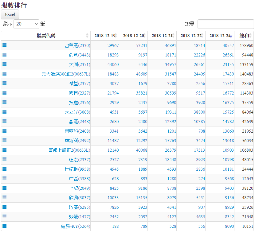The image size is (255, 233).
Task: Click the list icon in the 創意(3443) row
Action: coord(4,55)
